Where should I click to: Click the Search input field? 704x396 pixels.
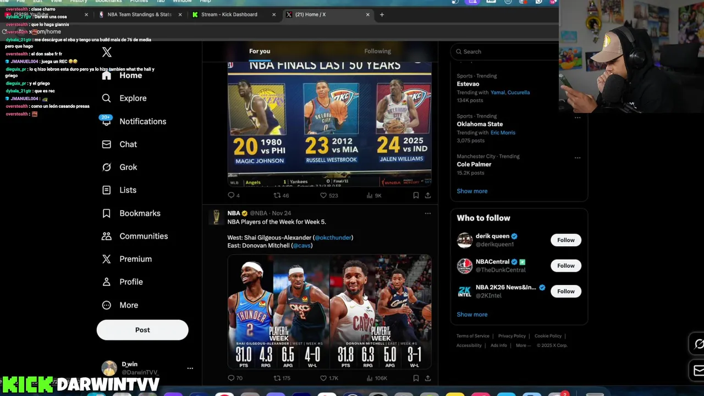point(506,52)
